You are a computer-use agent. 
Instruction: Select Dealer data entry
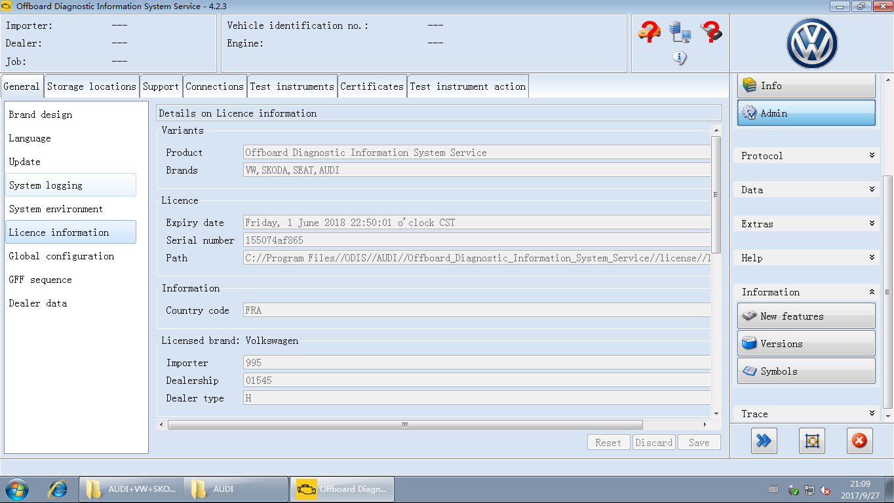tap(71, 303)
